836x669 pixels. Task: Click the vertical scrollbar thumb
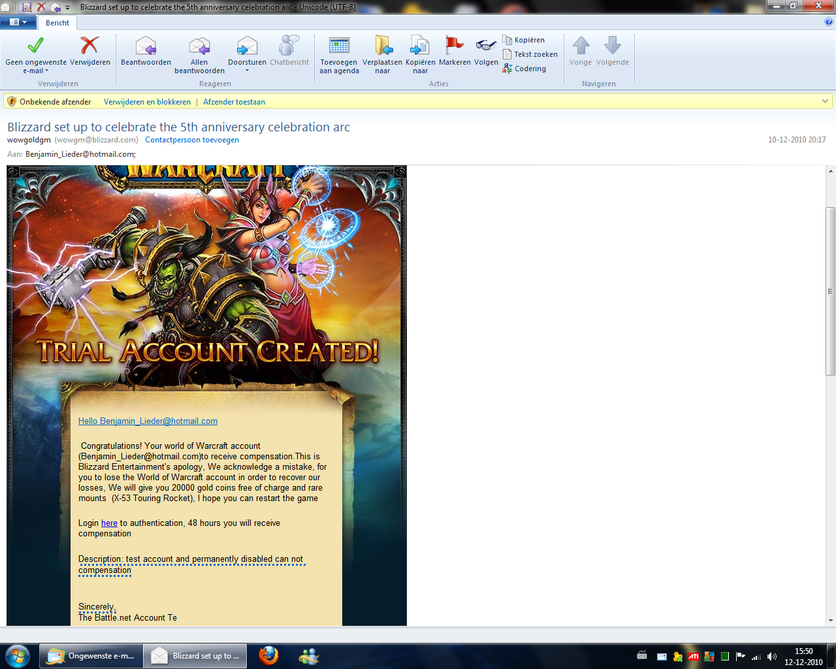[x=830, y=291]
